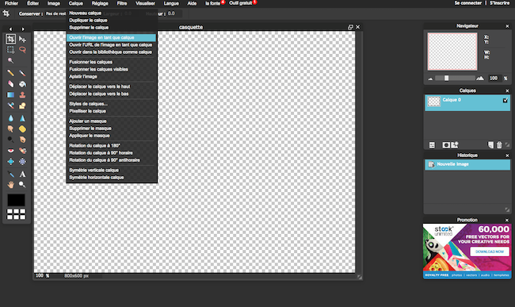Select the Pencil tool
The width and height of the screenshot is (515, 307).
(x=10, y=73)
